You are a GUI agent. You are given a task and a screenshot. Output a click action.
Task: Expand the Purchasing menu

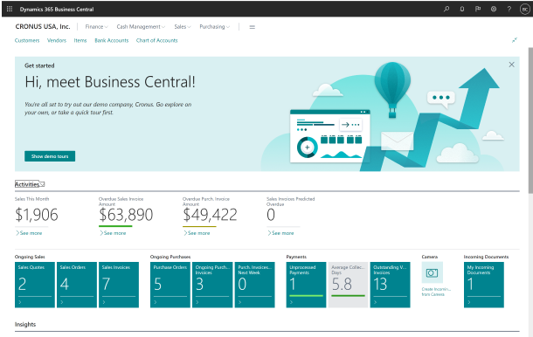214,27
